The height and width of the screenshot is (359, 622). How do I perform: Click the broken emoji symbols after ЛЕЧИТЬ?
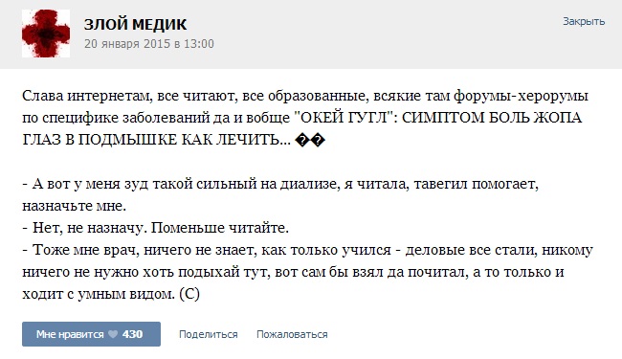311,140
